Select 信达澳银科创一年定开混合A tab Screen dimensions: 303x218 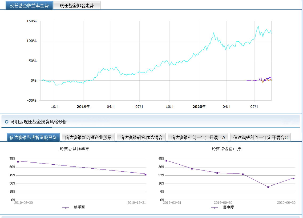coord(198,137)
